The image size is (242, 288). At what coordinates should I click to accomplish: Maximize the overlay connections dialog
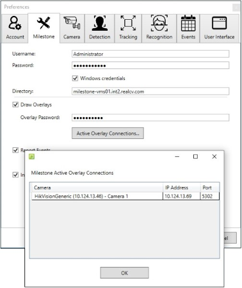click(195, 157)
